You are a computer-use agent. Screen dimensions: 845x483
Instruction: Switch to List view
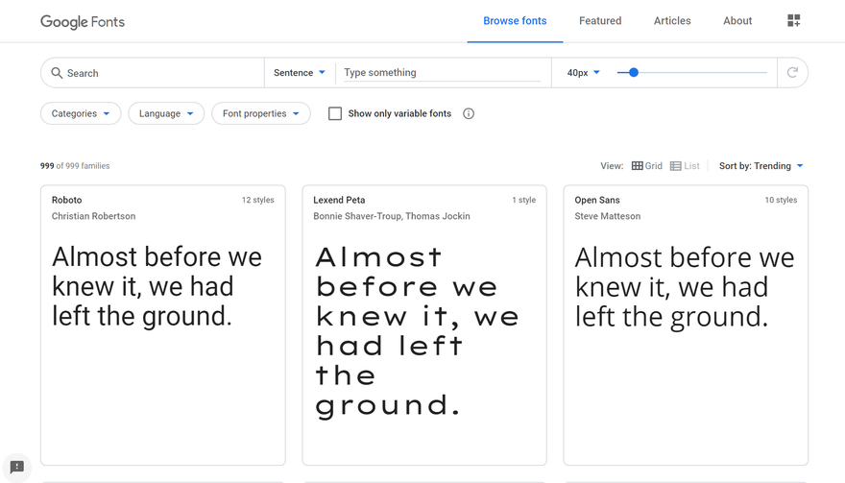click(685, 165)
